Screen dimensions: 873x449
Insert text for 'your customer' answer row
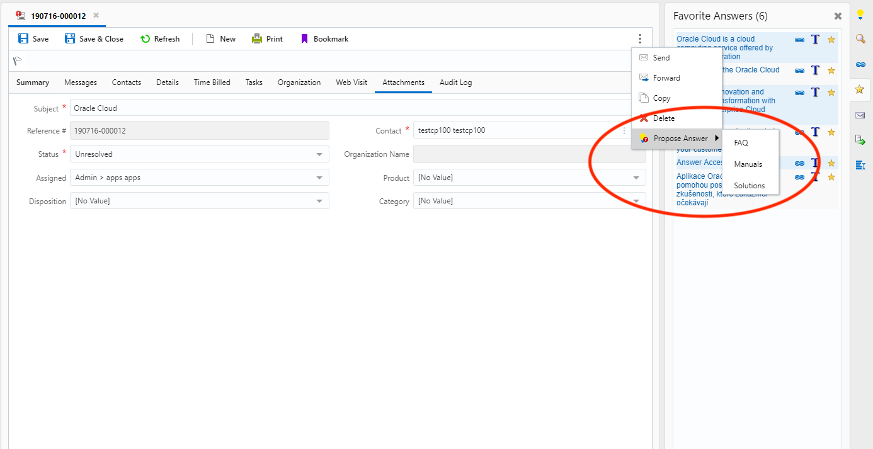[x=815, y=132]
